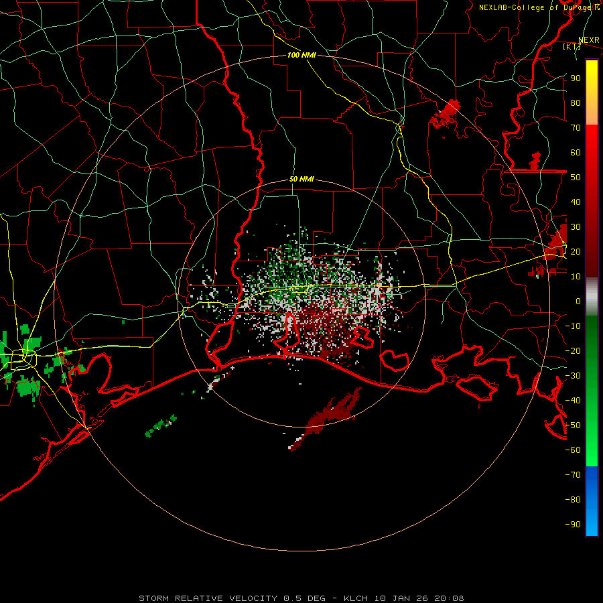Select the 80 value on velocity scale

[576, 103]
